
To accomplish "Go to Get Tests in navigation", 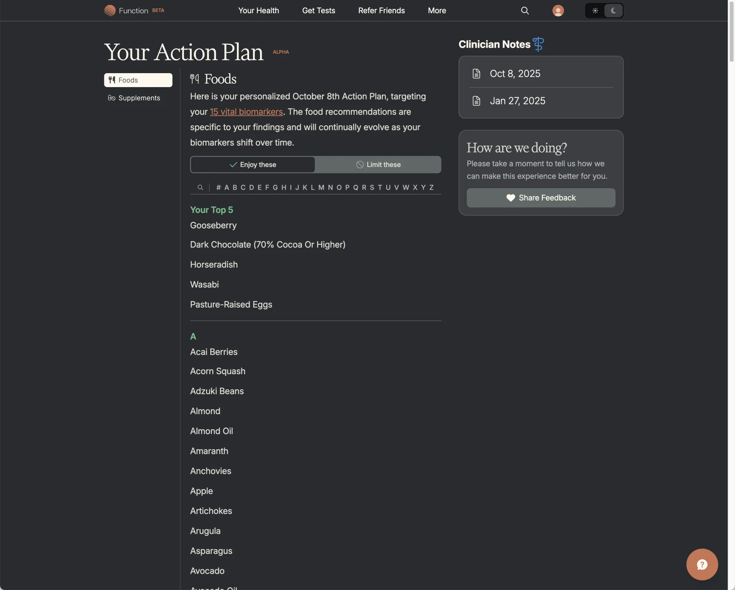I will pyautogui.click(x=318, y=10).
